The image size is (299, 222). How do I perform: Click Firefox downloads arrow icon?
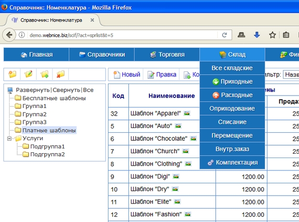(257, 35)
